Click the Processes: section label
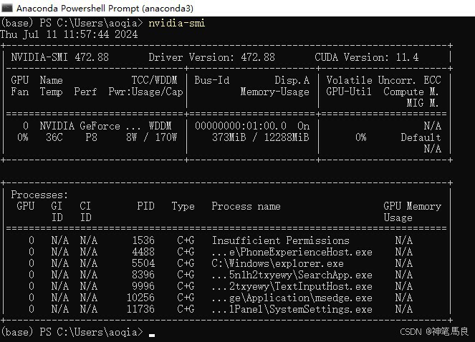Screen dimensions: 475x342 click(x=39, y=195)
